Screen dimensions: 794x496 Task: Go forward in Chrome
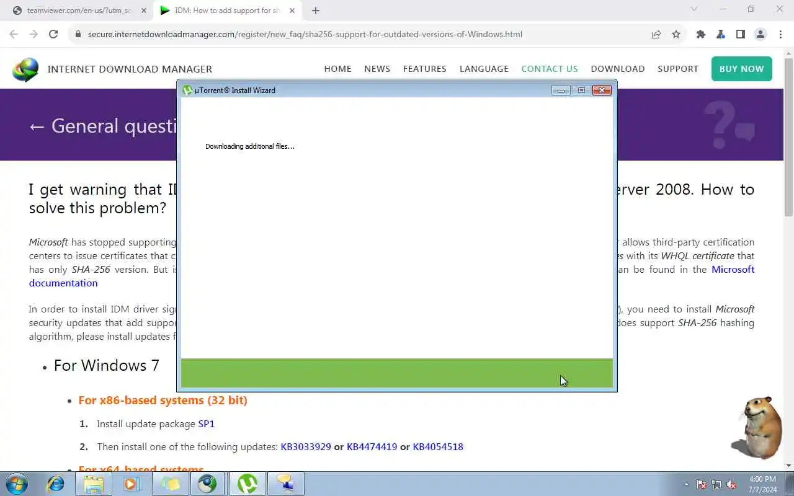33,34
